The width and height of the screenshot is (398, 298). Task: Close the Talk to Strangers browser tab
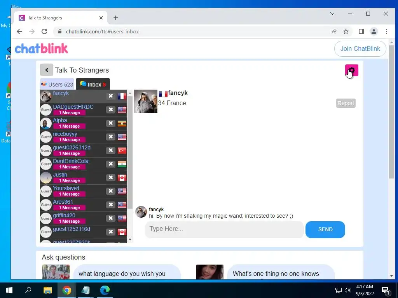pos(101,18)
